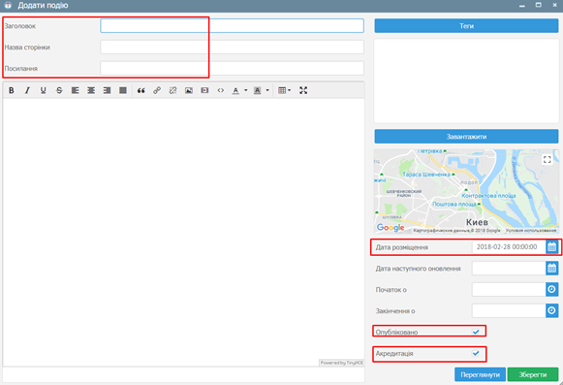This screenshot has width=563, height=385.
Task: Focus the Заголовок input field
Action: tap(232, 26)
